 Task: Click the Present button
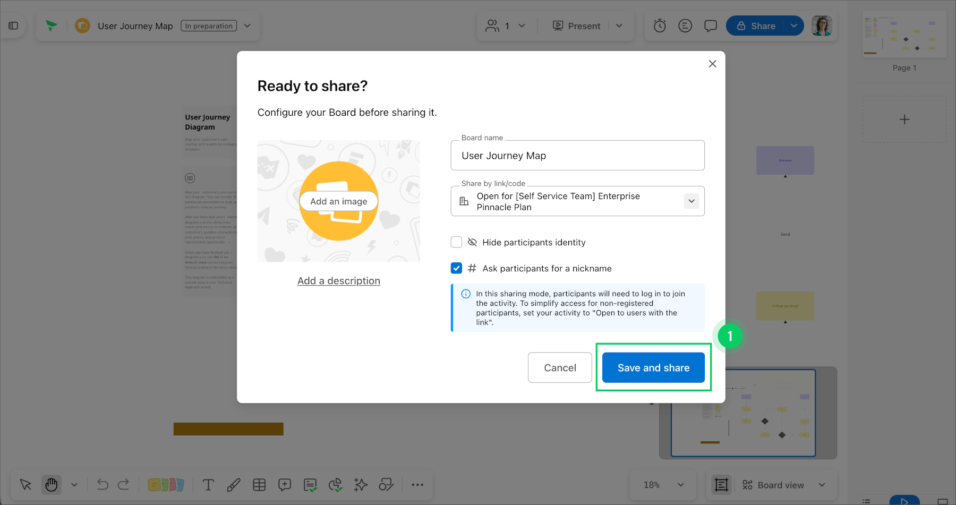point(577,25)
